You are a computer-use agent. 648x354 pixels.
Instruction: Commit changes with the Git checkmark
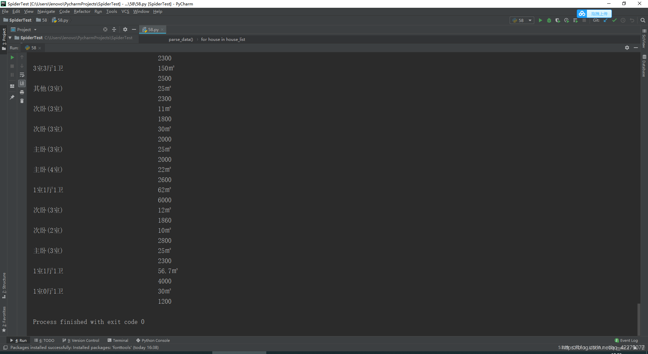[614, 20]
